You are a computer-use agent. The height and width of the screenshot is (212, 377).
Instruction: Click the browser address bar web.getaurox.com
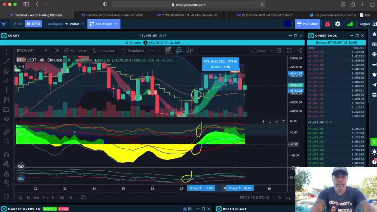pos(188,4)
